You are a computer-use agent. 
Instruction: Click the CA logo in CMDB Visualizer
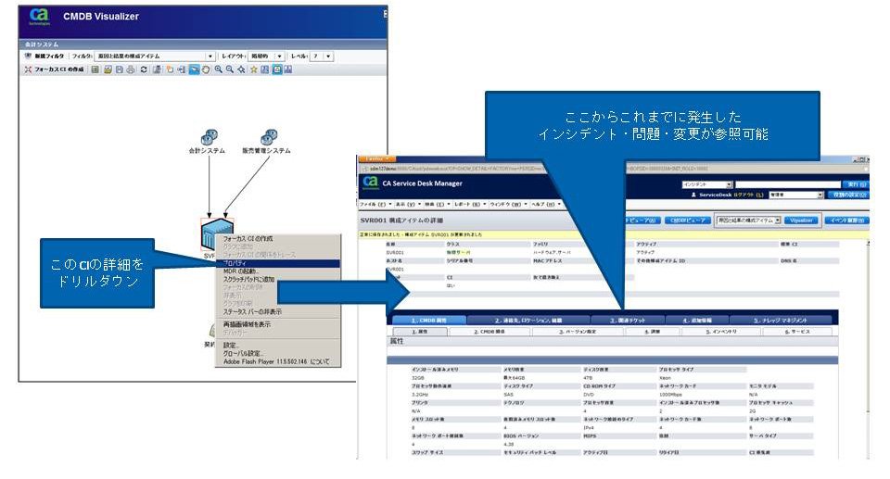39,16
